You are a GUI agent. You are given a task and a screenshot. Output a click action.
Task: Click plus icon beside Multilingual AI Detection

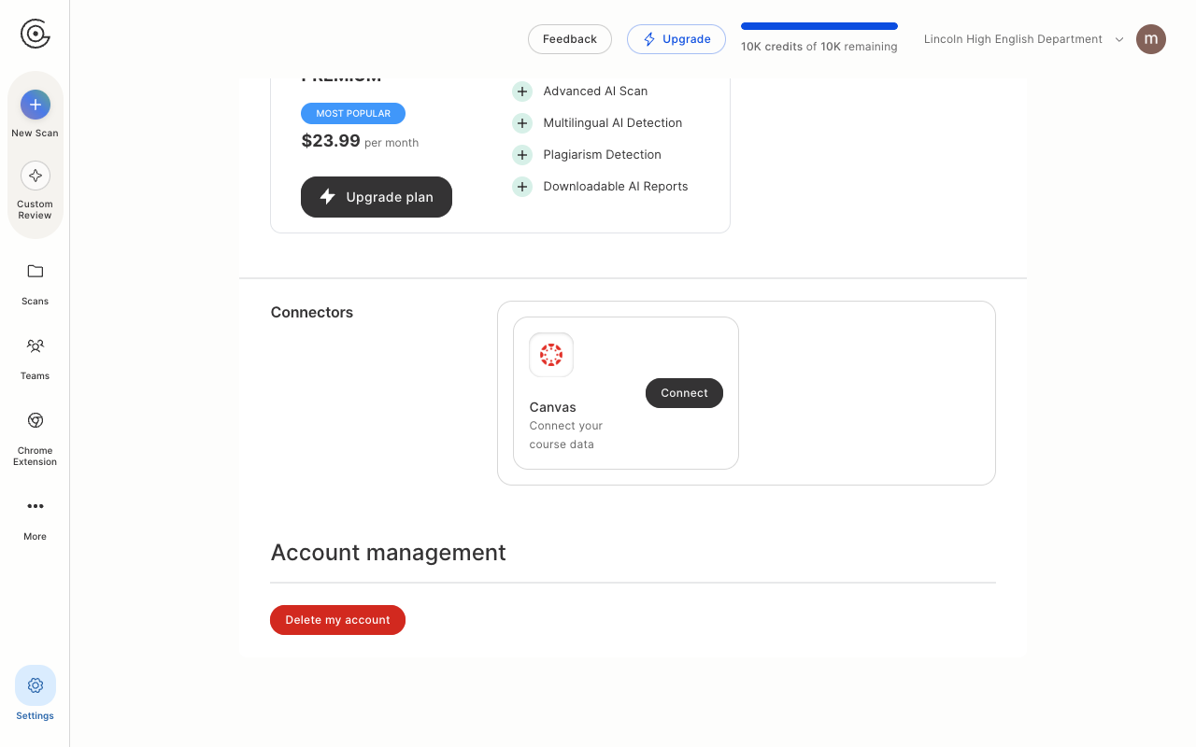(x=522, y=123)
